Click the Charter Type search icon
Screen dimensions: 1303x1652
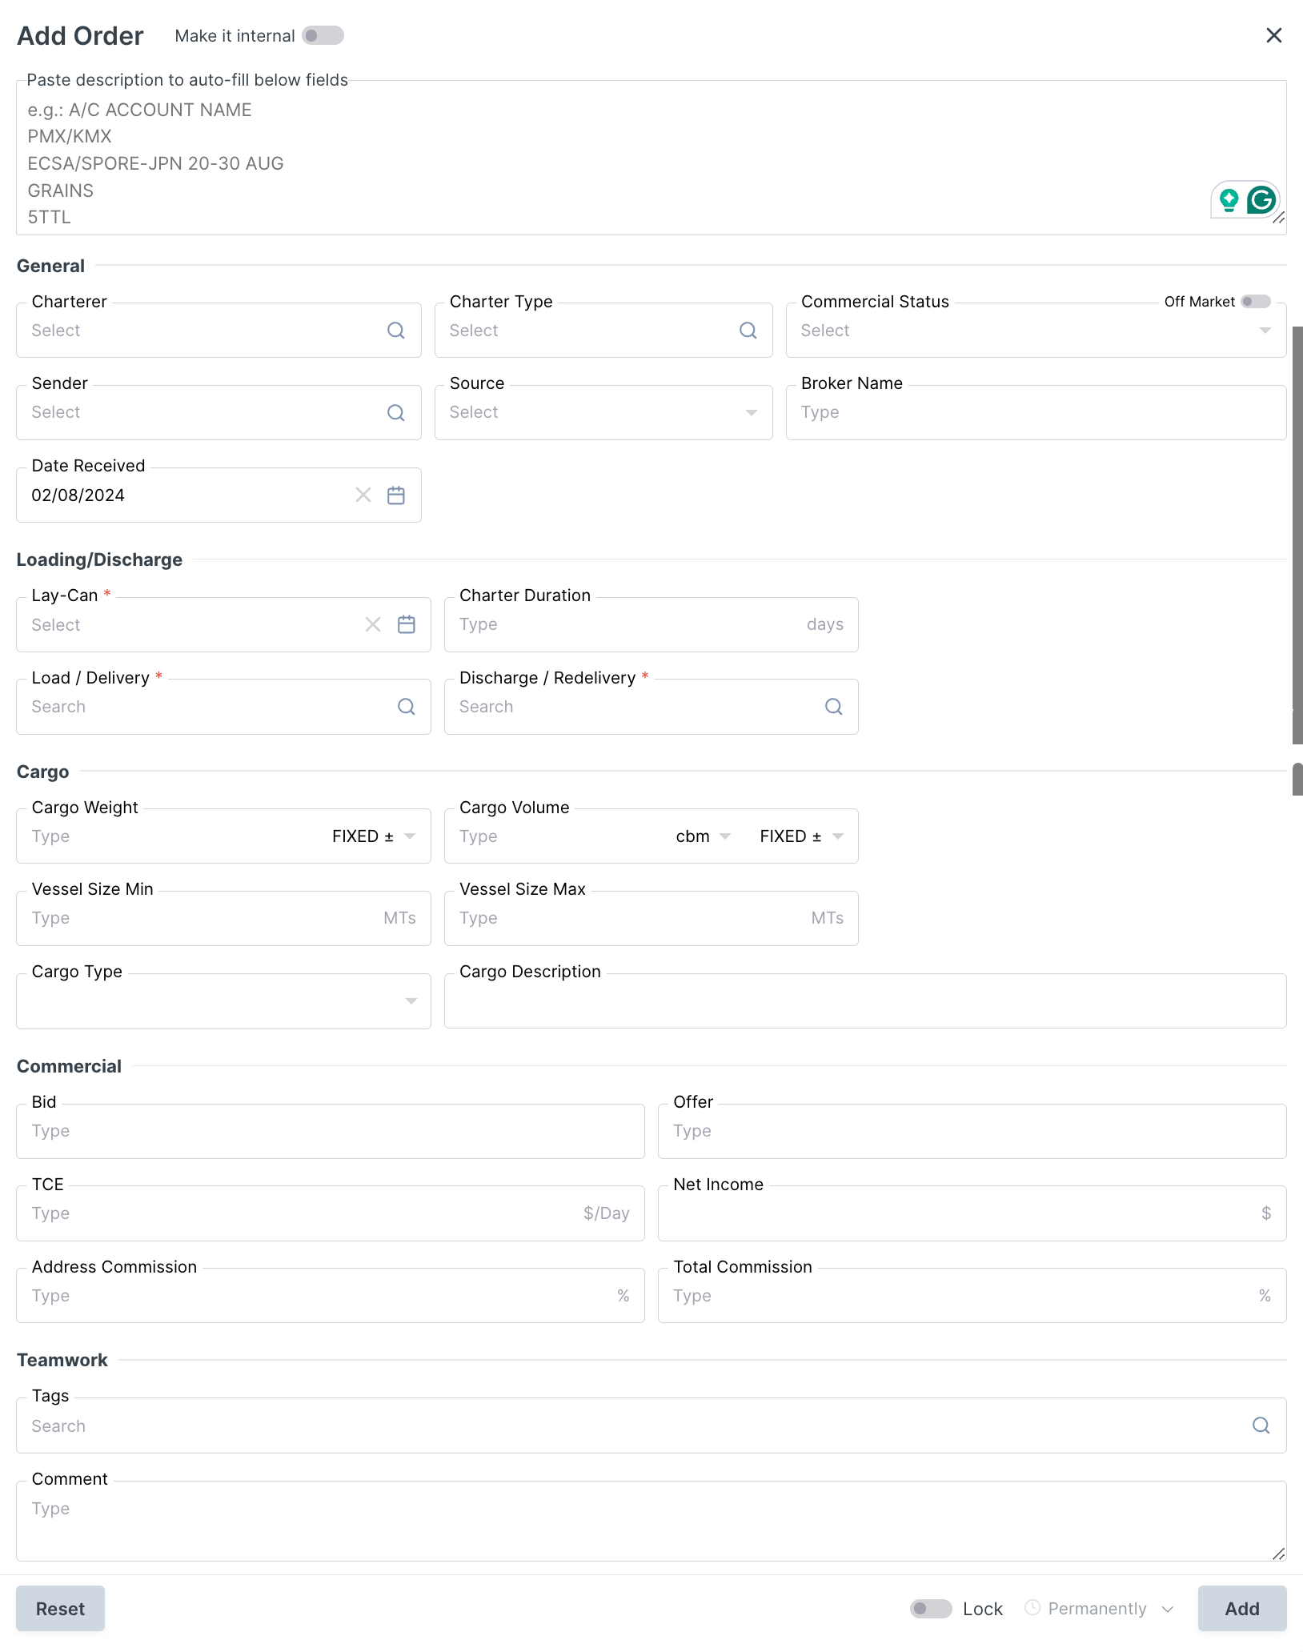pyautogui.click(x=748, y=331)
